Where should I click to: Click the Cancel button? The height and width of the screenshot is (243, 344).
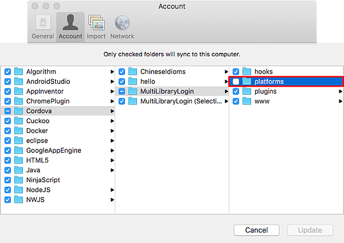tap(256, 230)
